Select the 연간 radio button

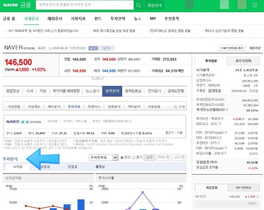click(x=122, y=158)
